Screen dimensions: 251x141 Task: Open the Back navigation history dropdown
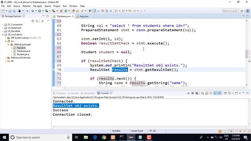point(138,11)
